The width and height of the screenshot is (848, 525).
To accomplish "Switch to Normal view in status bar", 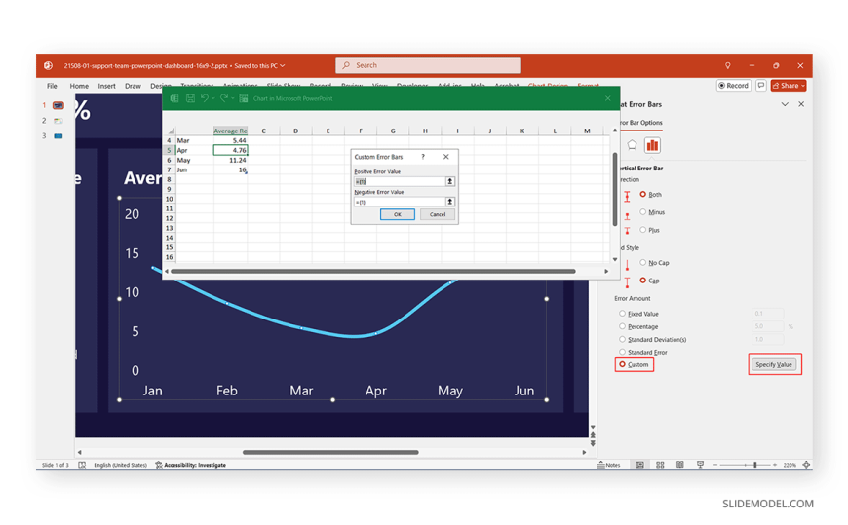I will tap(639, 465).
